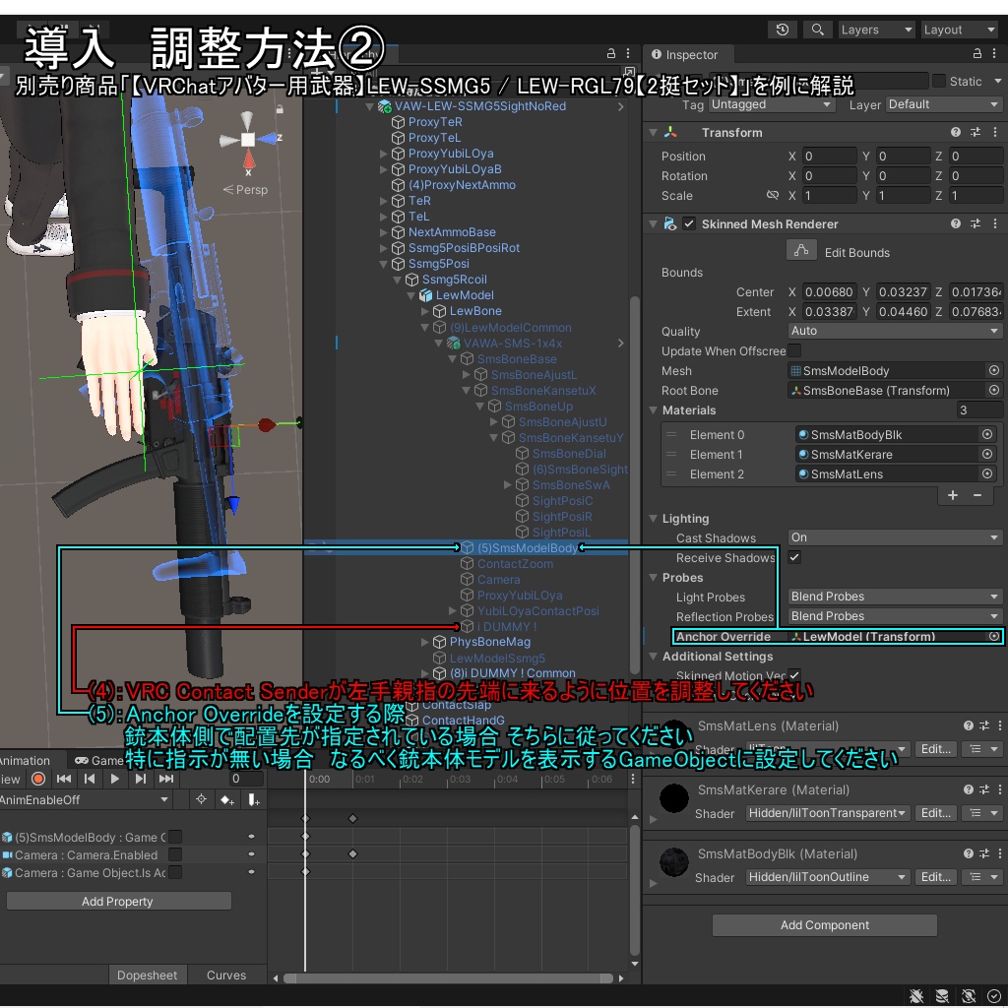Open Transform component kebab menu
Viewport: 1008px width, 1008px height.
coord(995,133)
